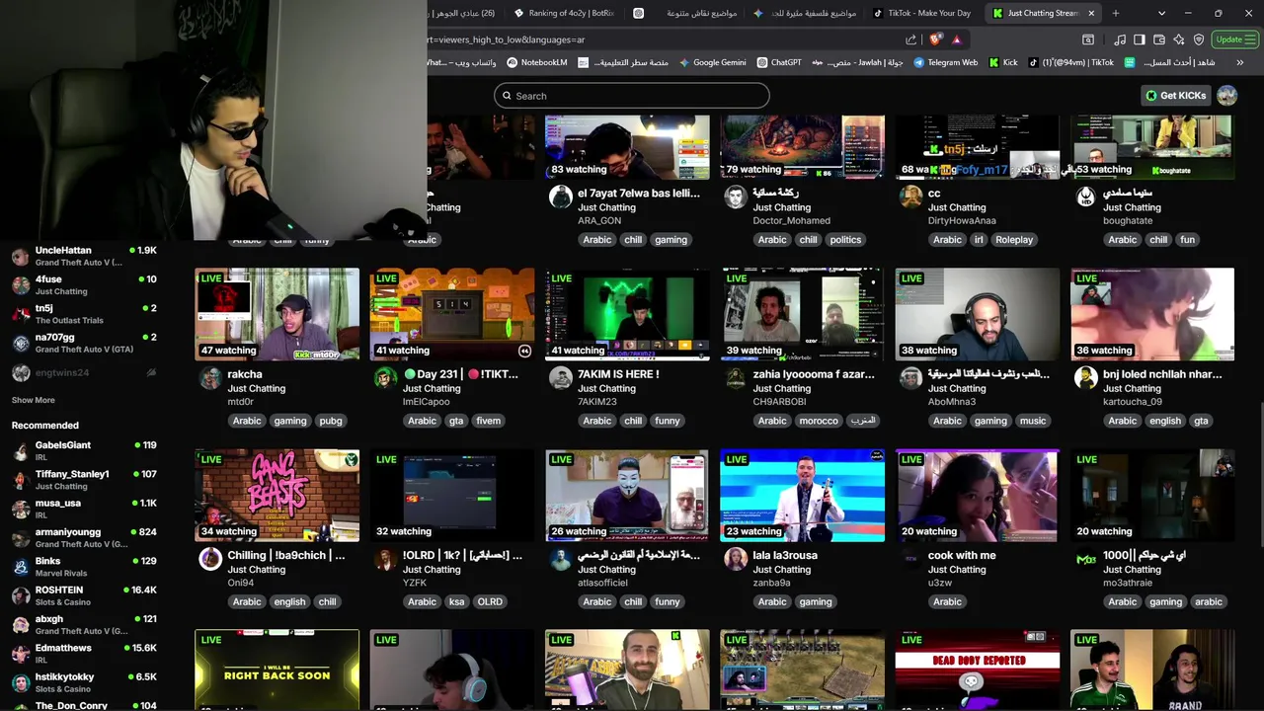
Task: Expand the hidden bookmarks overflow chevron
Action: [1239, 62]
